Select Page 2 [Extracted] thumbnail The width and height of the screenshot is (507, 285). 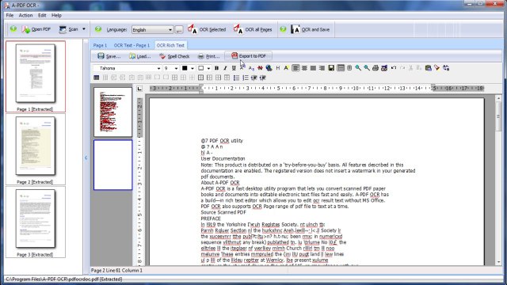pos(35,150)
